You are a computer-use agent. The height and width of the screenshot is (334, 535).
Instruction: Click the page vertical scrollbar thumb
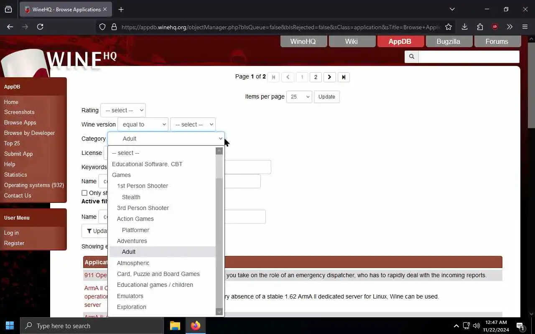pos(531,86)
